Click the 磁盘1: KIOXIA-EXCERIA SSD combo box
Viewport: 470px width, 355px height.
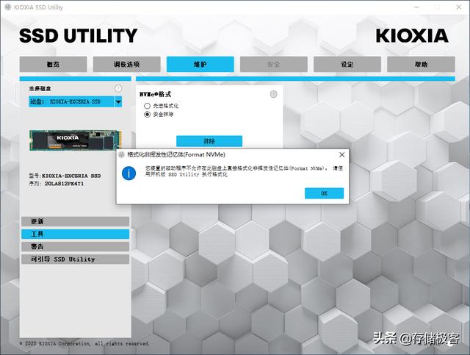tap(75, 101)
